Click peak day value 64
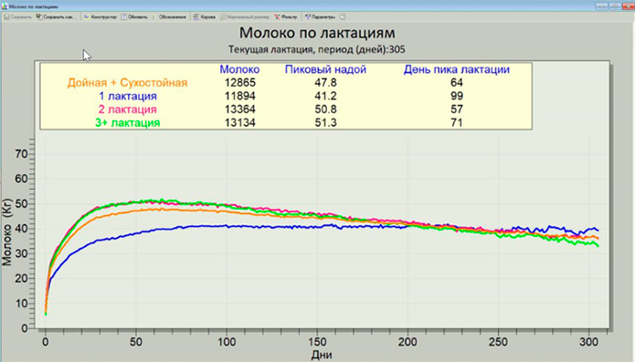This screenshot has width=635, height=362. 457,83
